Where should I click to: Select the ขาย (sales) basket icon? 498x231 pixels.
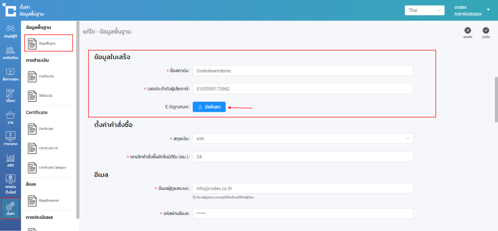(10, 118)
